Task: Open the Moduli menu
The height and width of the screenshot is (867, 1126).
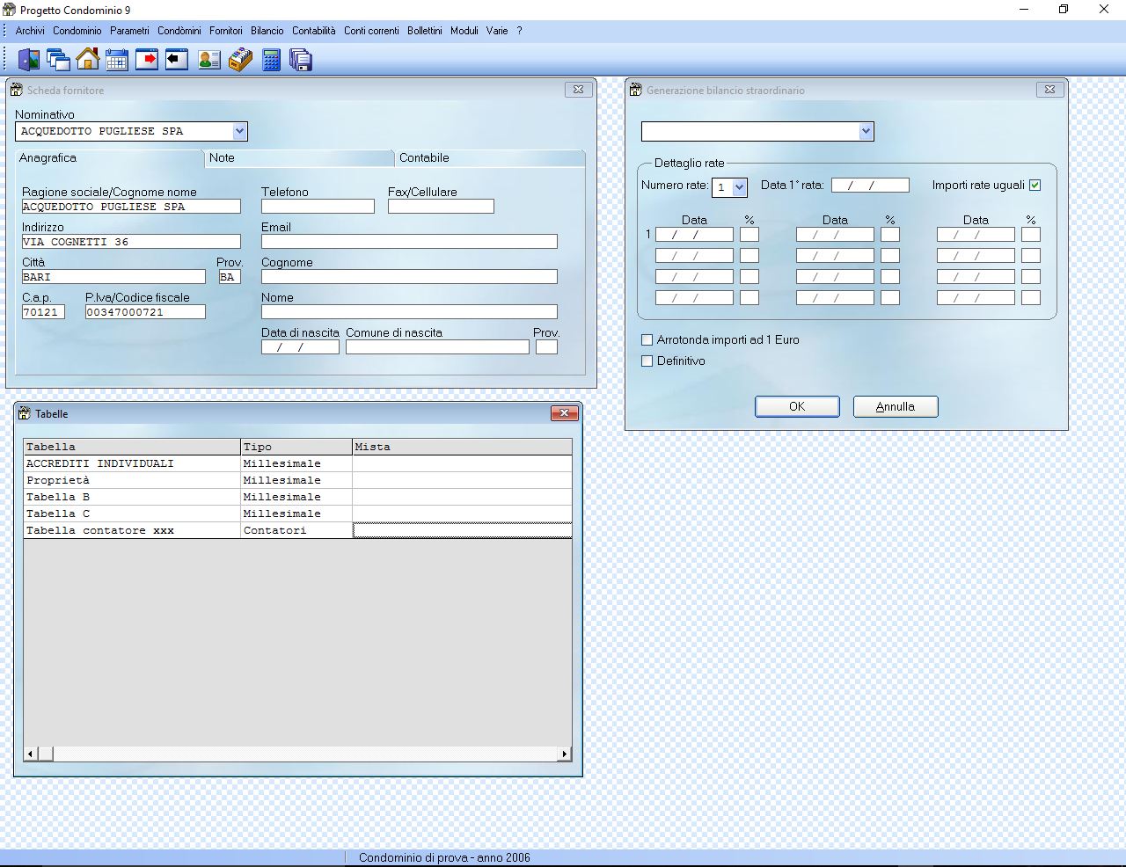Action: pyautogui.click(x=464, y=31)
